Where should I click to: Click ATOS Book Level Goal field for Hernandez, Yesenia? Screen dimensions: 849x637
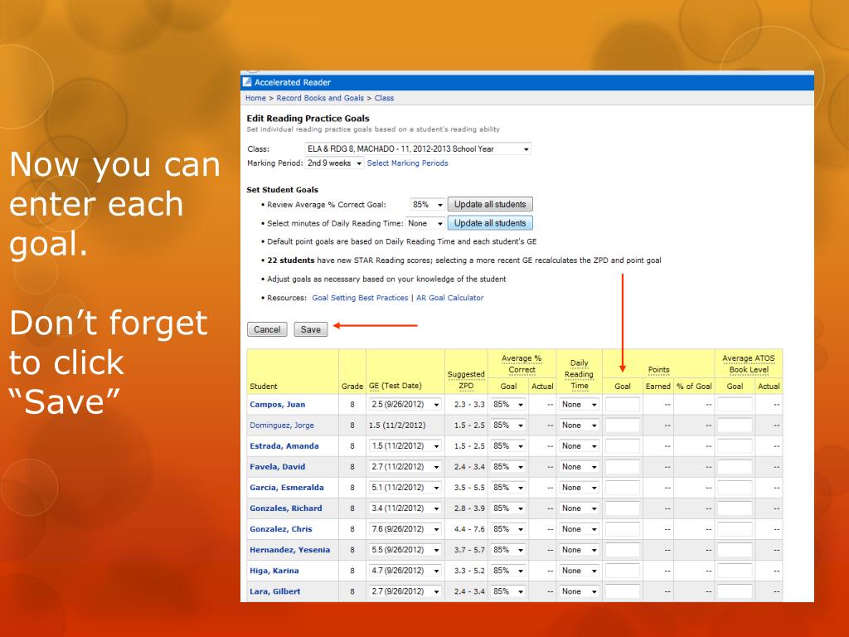click(735, 550)
